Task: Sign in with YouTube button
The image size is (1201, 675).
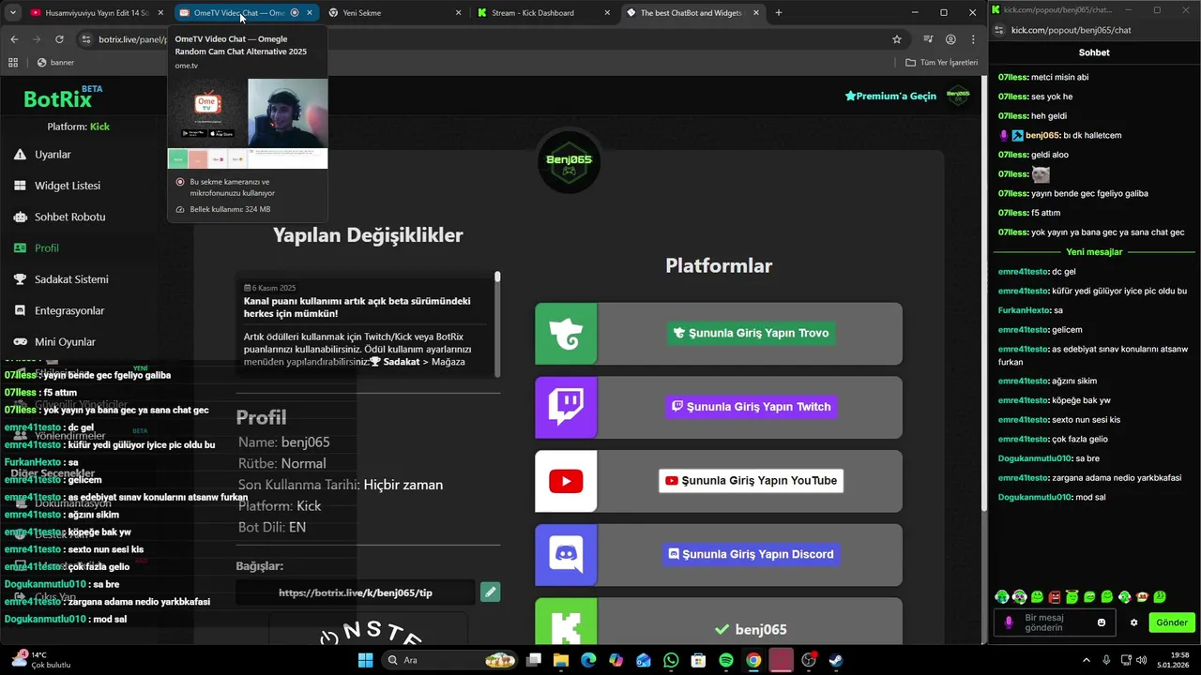Action: [751, 481]
